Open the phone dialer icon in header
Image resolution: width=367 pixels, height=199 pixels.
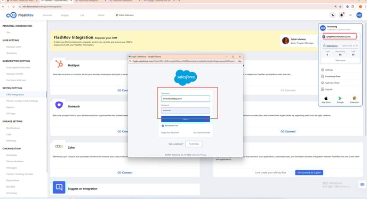click(x=333, y=15)
